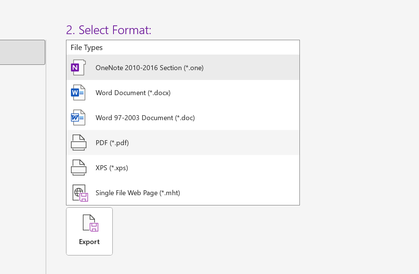Click the XPS printer page icon

(79, 168)
